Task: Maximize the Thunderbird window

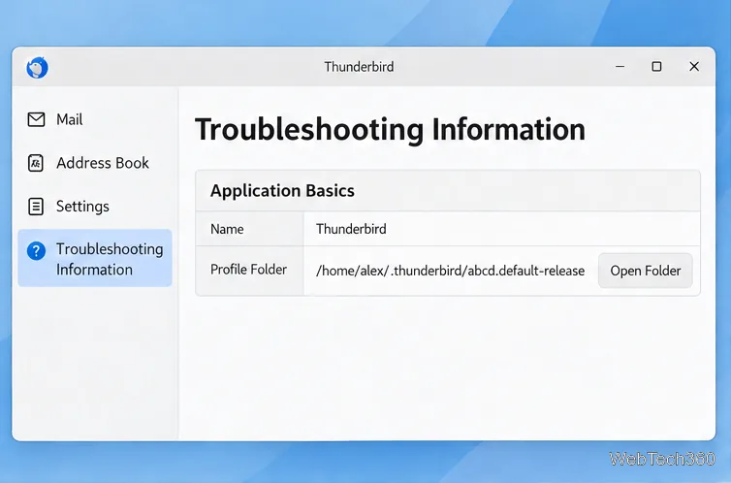Action: click(x=656, y=67)
